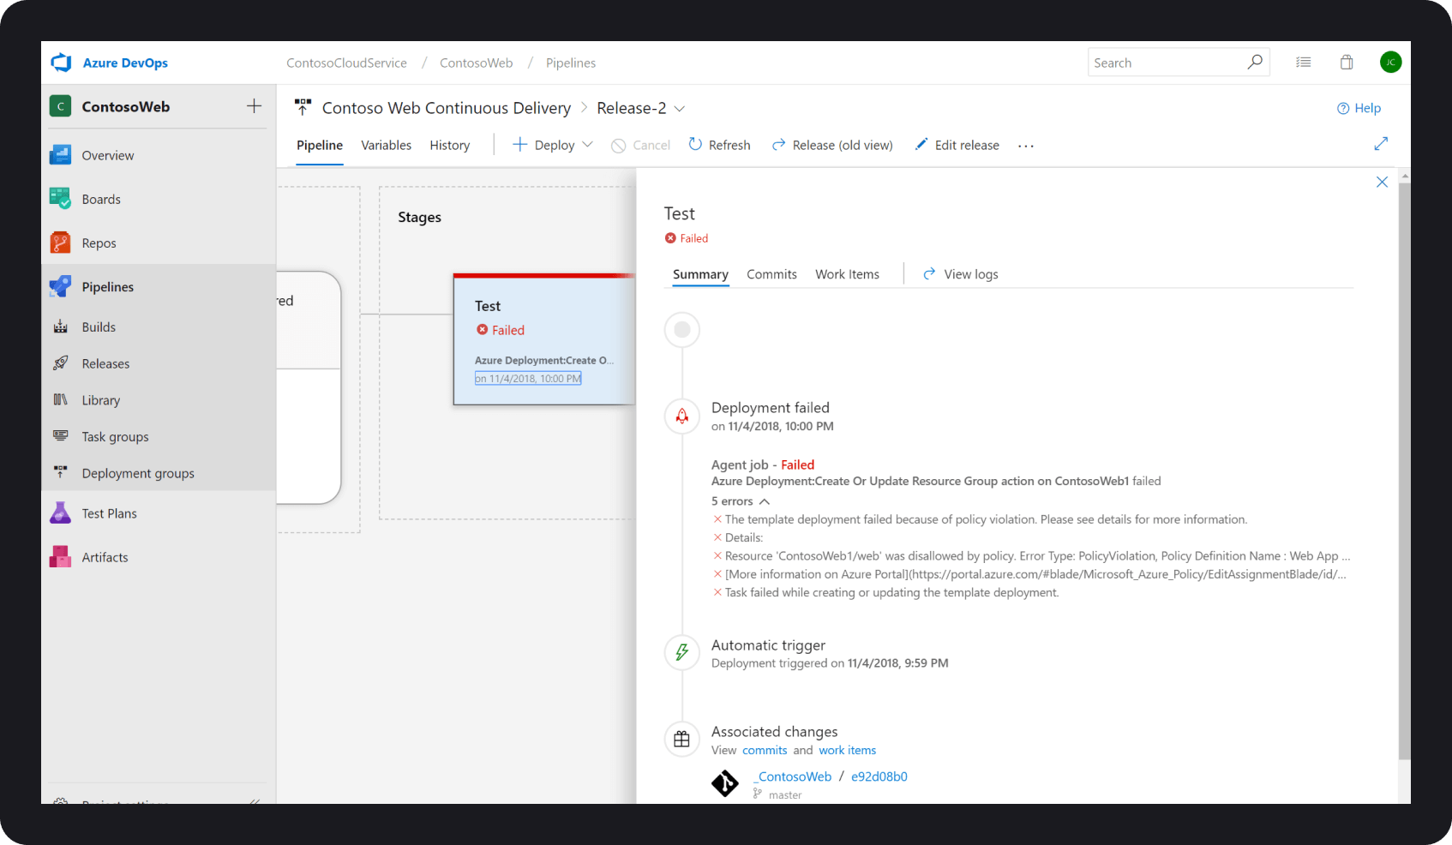Expand the Release-2 dropdown chevron
Viewport: 1452px width, 845px height.
click(x=680, y=109)
